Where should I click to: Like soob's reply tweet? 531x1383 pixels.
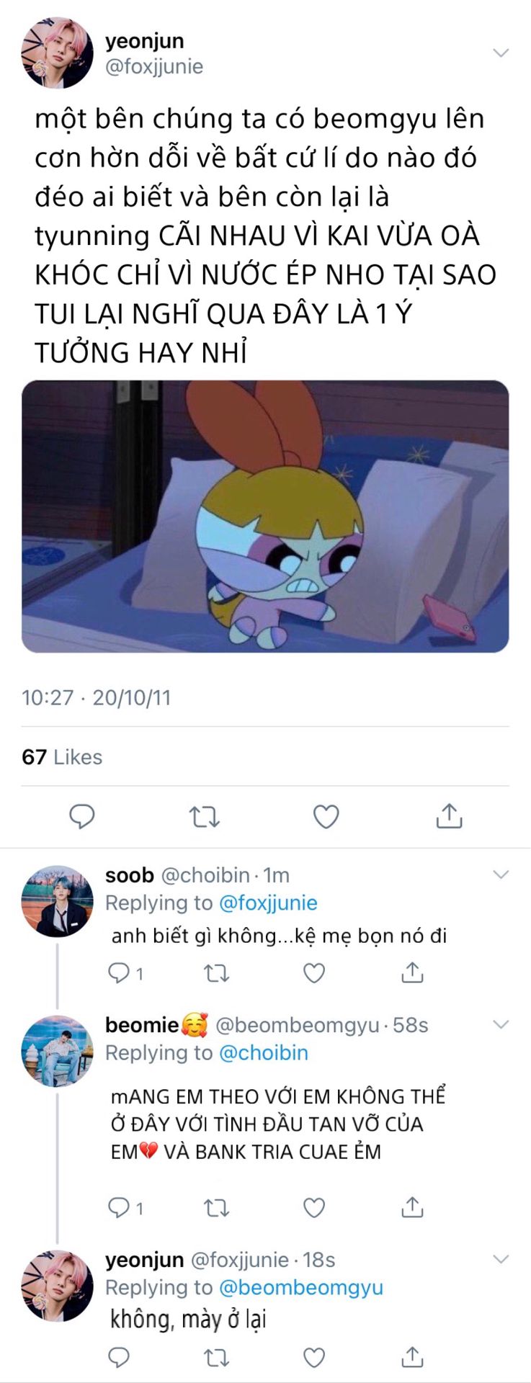(x=314, y=973)
